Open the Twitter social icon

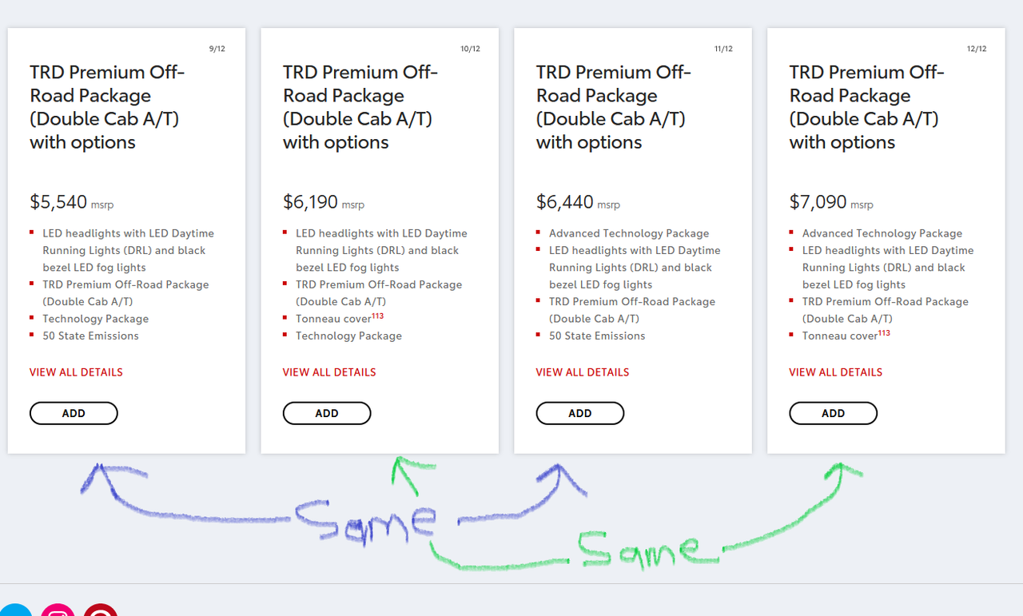tap(14, 611)
